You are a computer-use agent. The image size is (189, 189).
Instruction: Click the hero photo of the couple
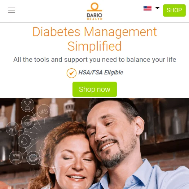(x=94, y=143)
